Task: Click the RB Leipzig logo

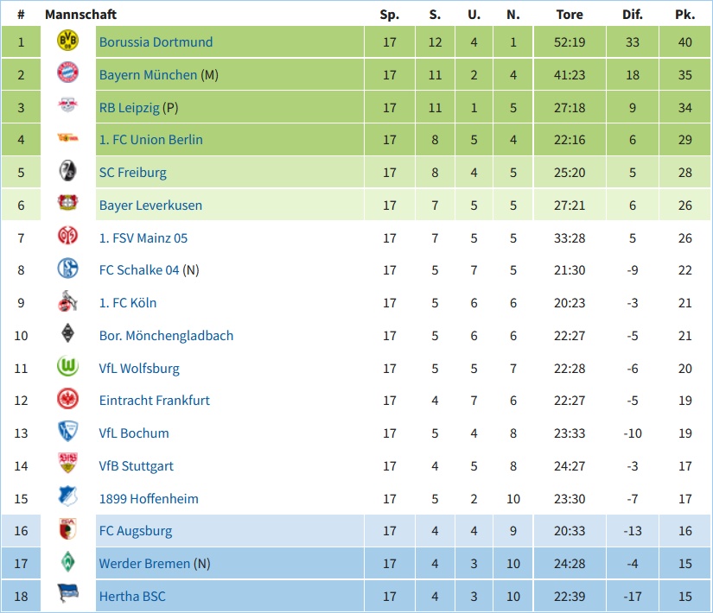Action: [x=67, y=105]
